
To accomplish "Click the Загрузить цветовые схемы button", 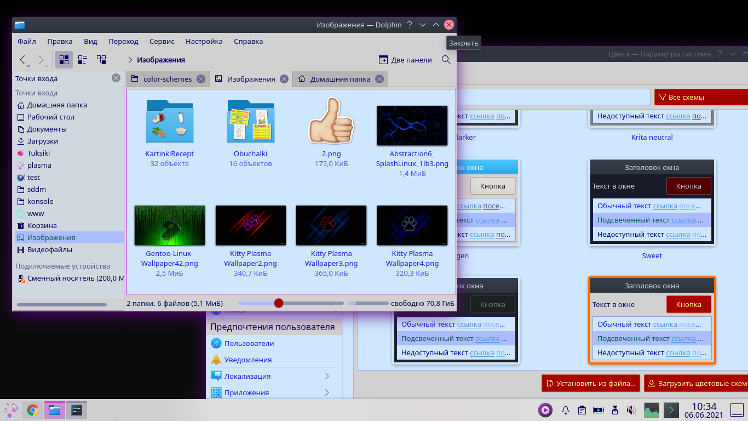I will tap(696, 383).
